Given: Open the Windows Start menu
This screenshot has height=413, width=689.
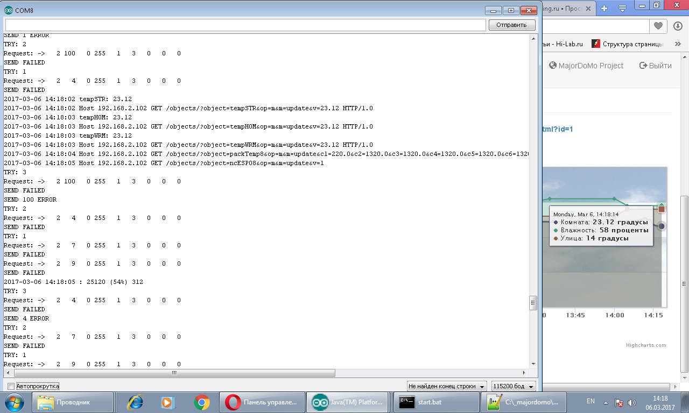Looking at the screenshot, I should pyautogui.click(x=13, y=402).
